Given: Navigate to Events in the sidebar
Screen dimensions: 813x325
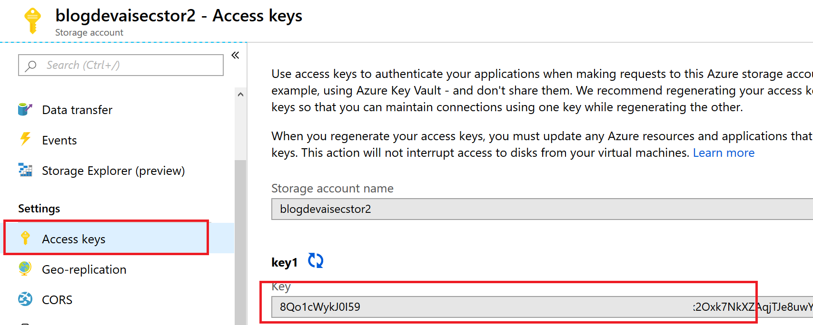Looking at the screenshot, I should click(59, 140).
